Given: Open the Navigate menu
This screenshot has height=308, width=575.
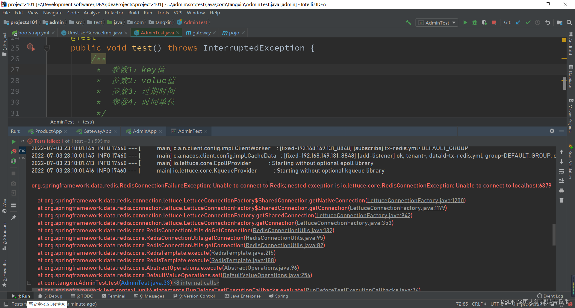Looking at the screenshot, I should [x=53, y=13].
